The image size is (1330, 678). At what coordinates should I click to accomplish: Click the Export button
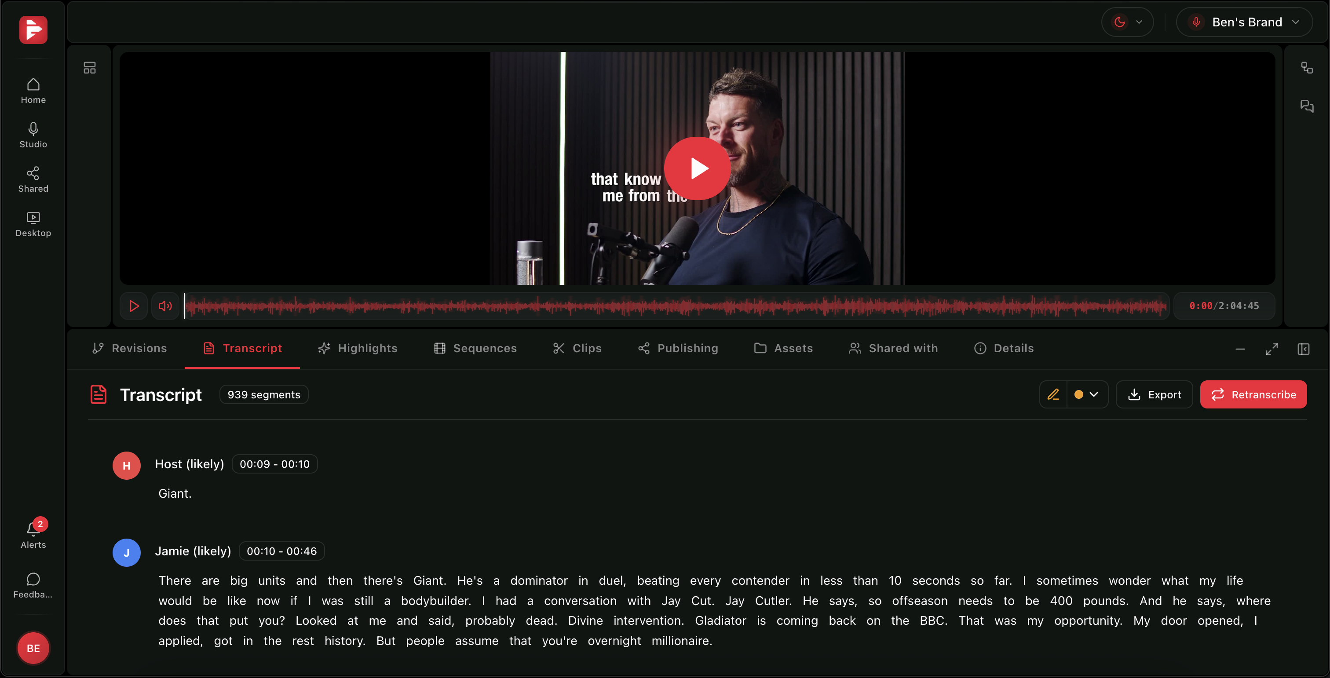(1154, 394)
